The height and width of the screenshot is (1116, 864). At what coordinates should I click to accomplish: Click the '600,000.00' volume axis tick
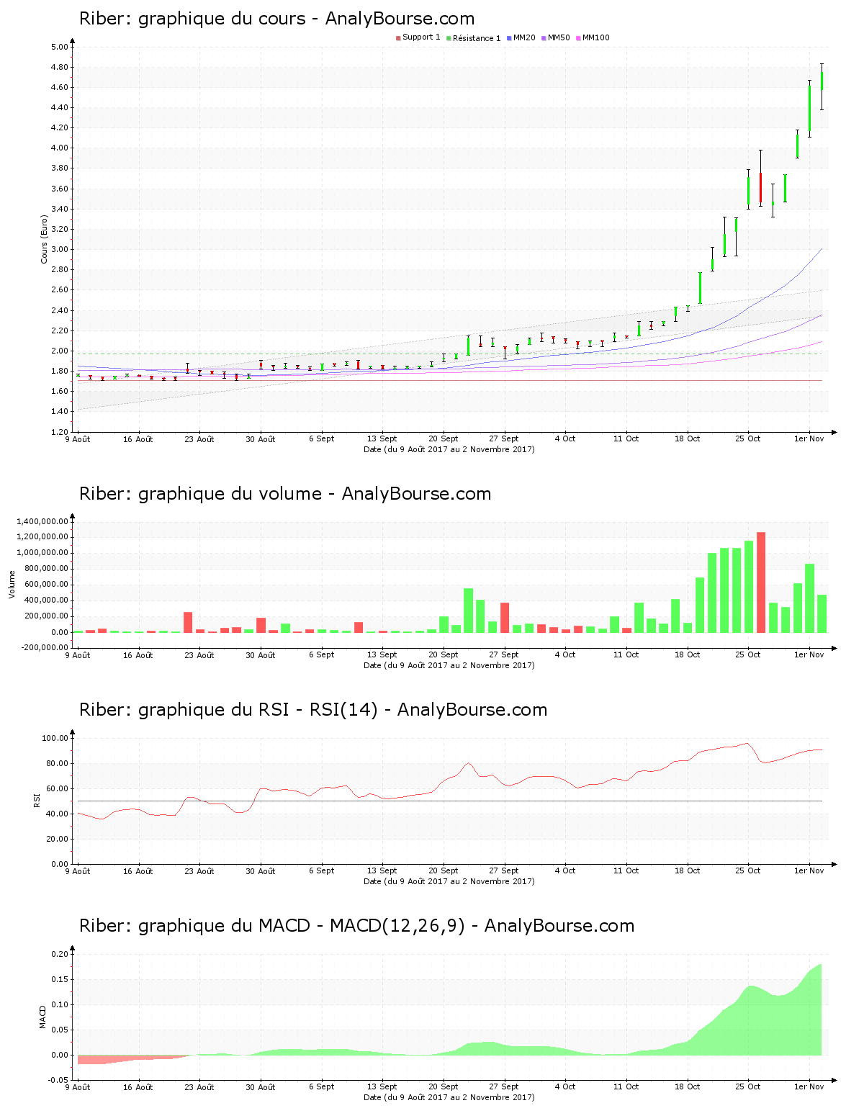tap(47, 585)
